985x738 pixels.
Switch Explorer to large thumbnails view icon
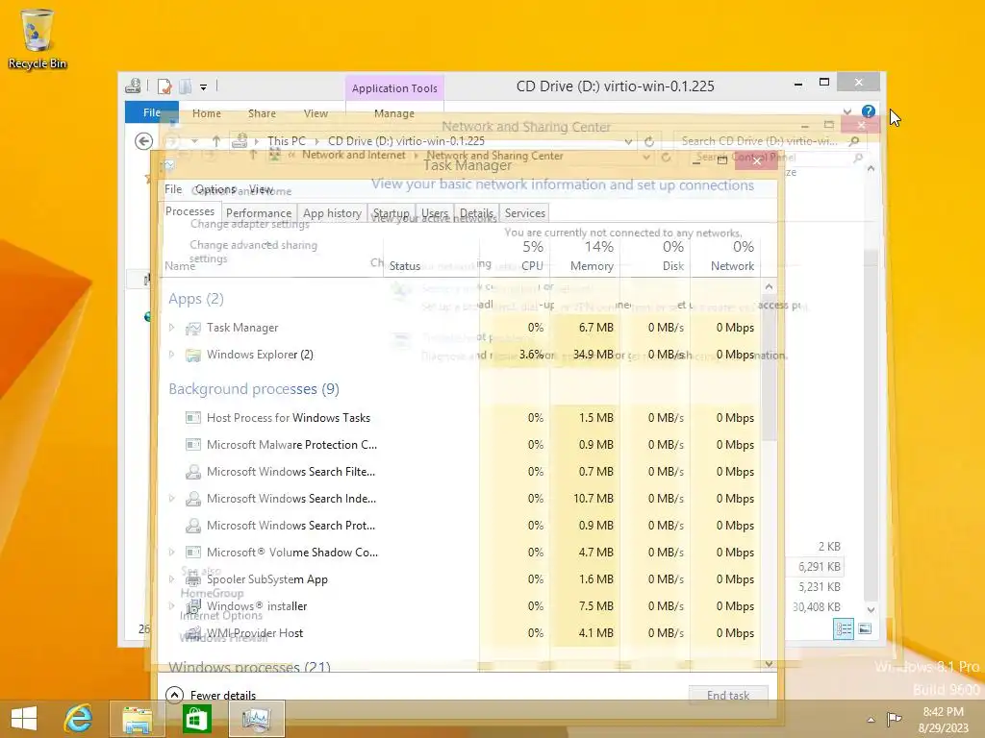pyautogui.click(x=865, y=628)
